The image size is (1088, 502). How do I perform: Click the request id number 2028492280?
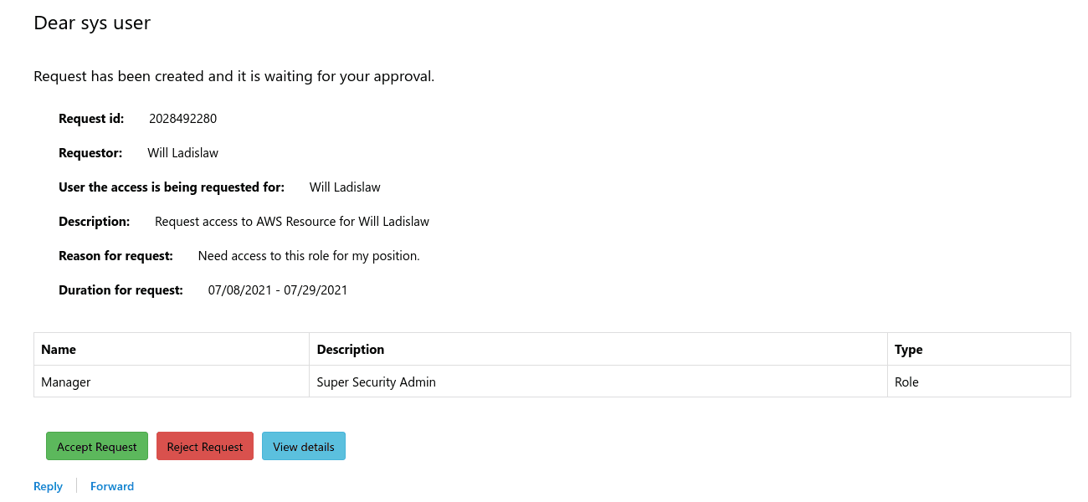click(x=182, y=119)
